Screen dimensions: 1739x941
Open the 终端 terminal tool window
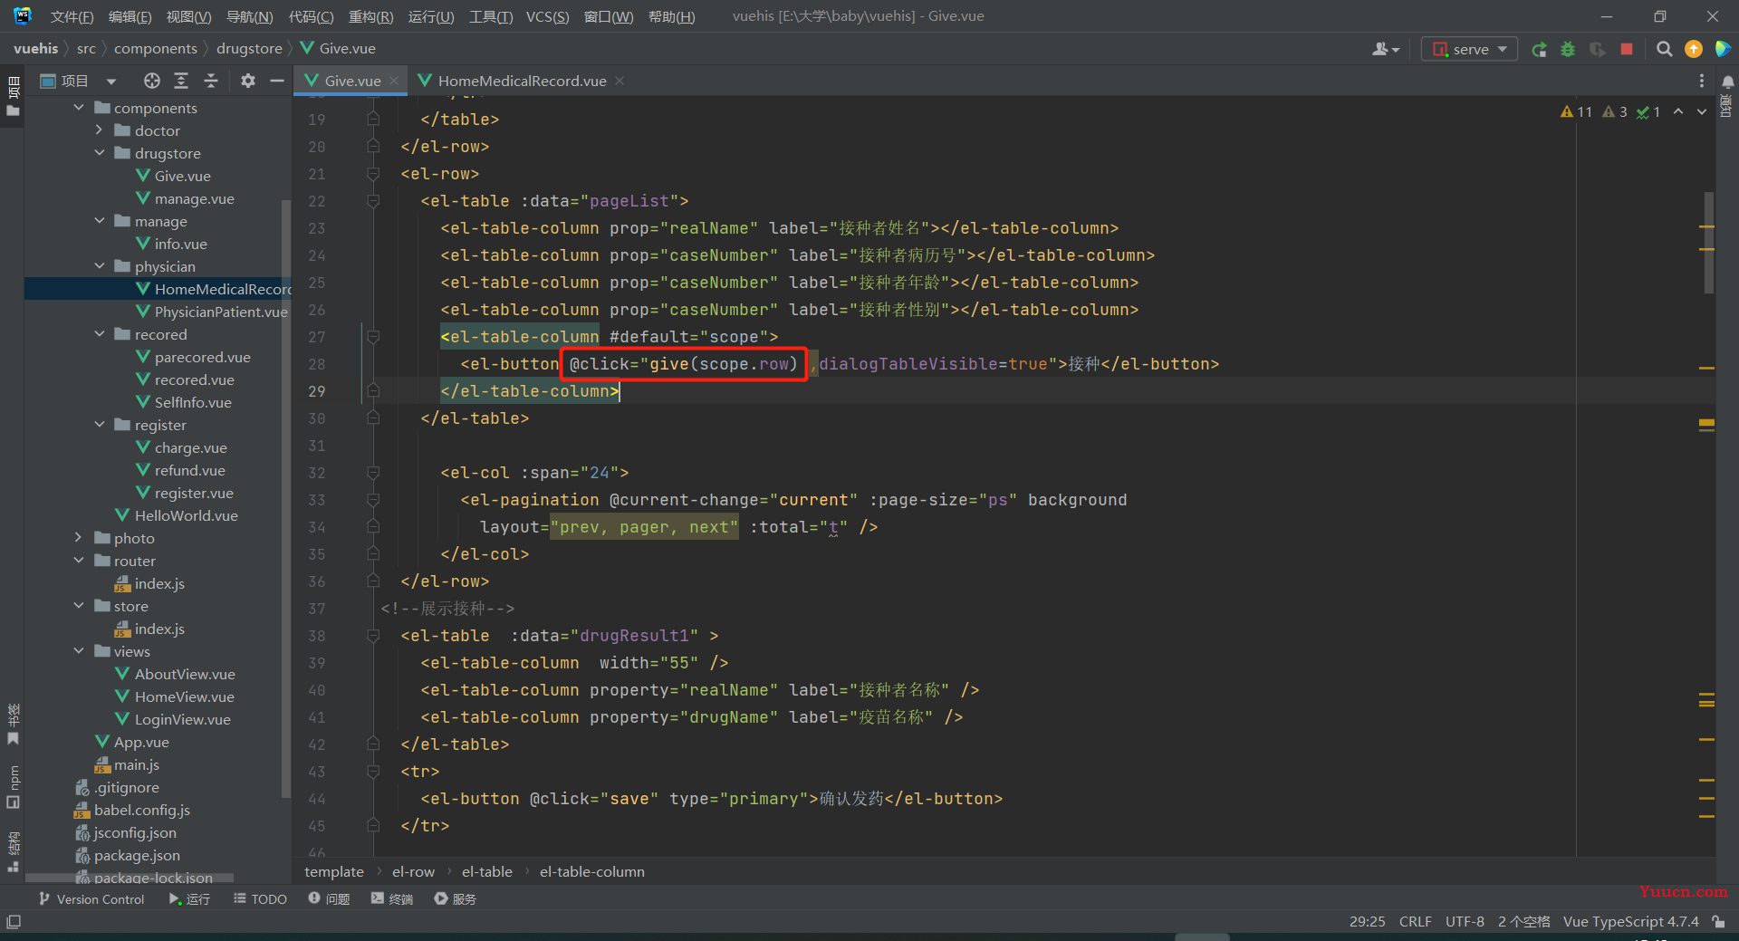pyautogui.click(x=392, y=899)
